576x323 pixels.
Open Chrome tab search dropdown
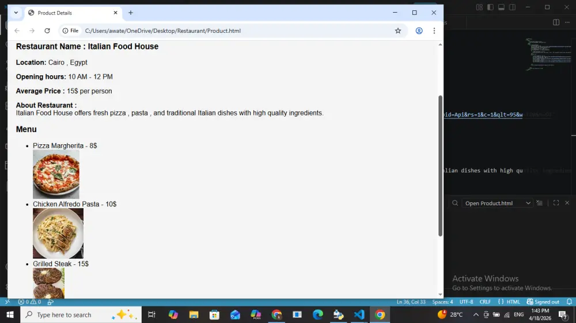point(16,13)
